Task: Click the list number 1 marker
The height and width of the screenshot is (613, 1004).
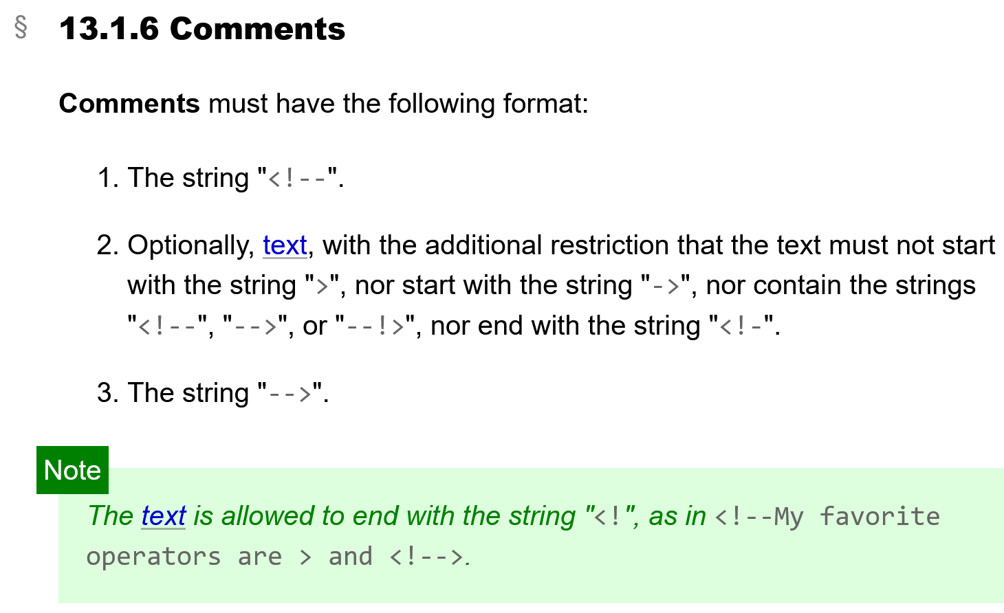Action: click(108, 178)
